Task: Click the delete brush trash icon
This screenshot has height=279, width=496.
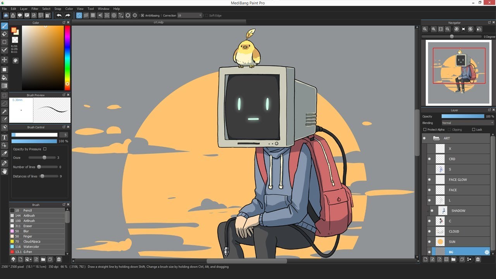Action: coord(59,259)
